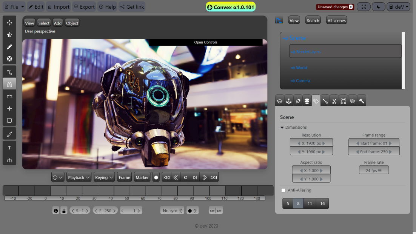Click the paintbrush tool icon
This screenshot has width=416, height=234.
[9, 133]
